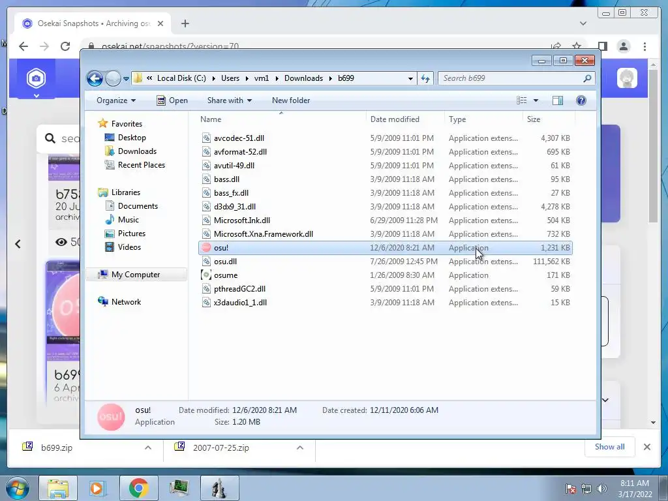Click Downloads in the address breadcrumb
Screen dimensions: 668x501
[x=303, y=78]
